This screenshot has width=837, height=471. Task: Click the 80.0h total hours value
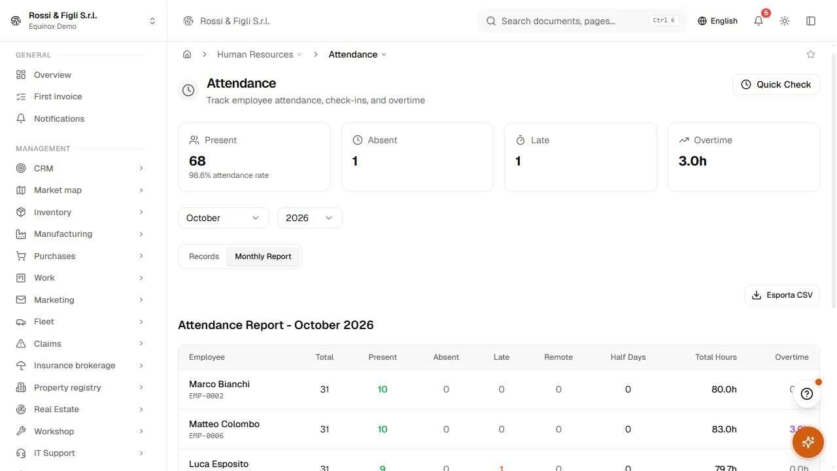point(724,389)
